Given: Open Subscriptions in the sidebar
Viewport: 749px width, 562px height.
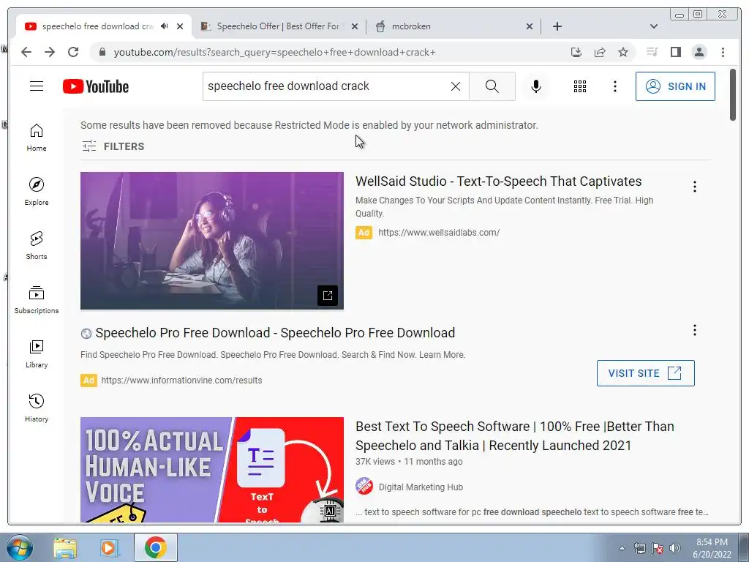Looking at the screenshot, I should 37,299.
